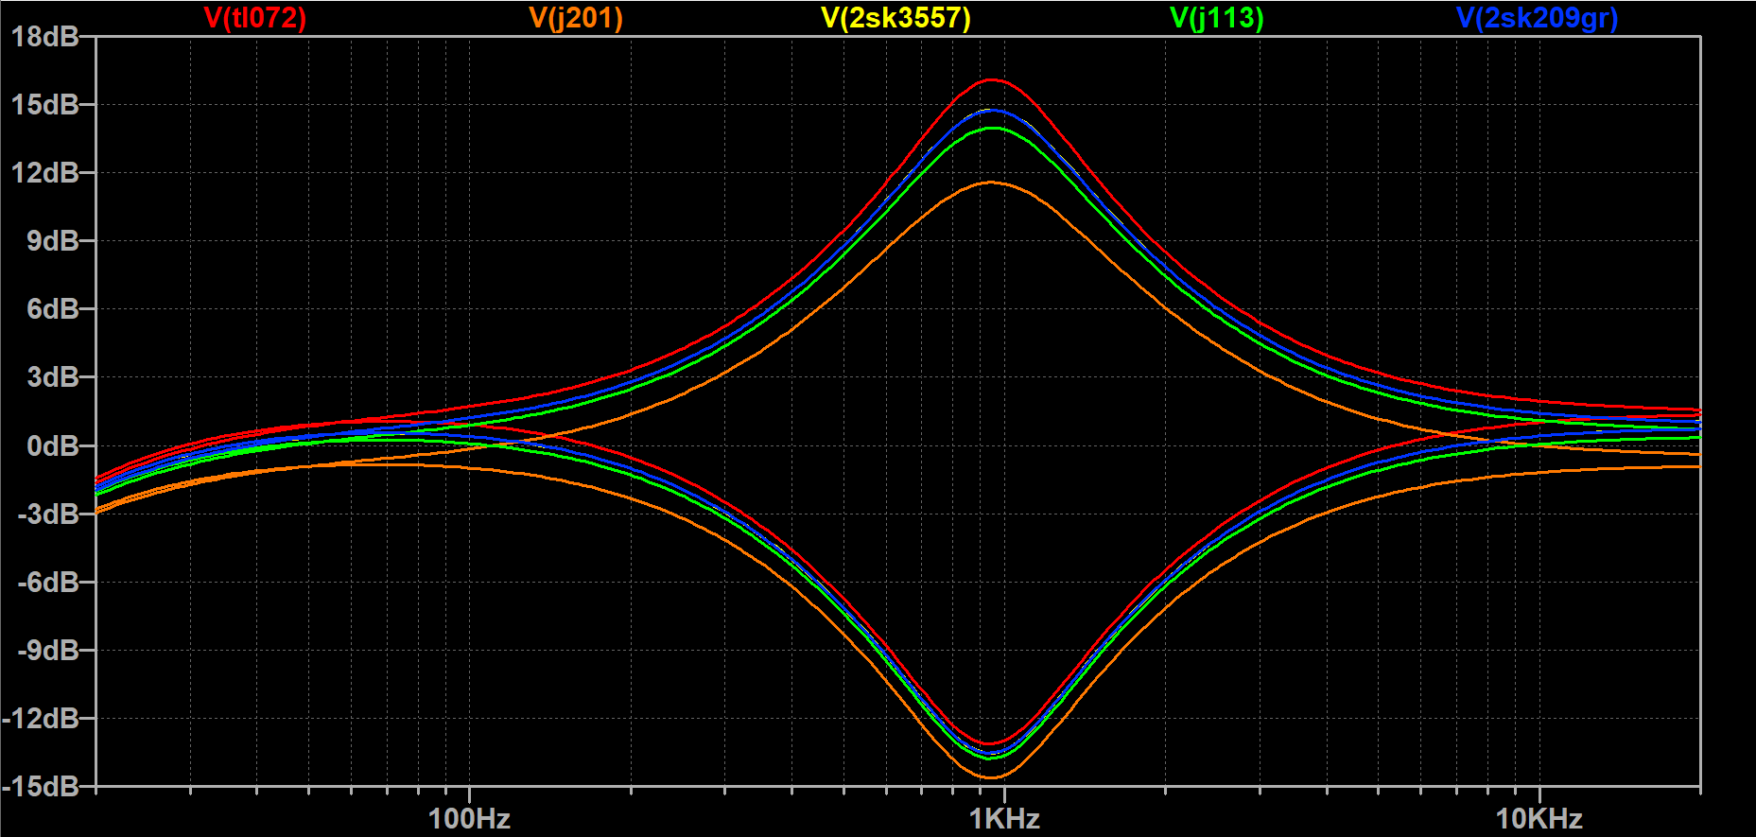Click the -3dB vertical axis label

(x=48, y=514)
